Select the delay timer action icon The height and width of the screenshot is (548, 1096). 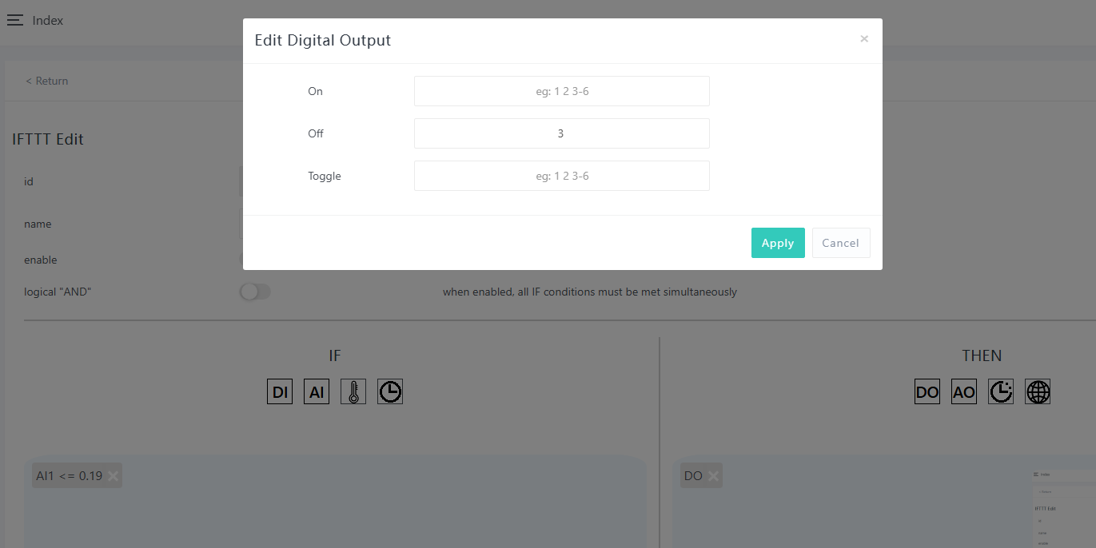coord(1001,391)
